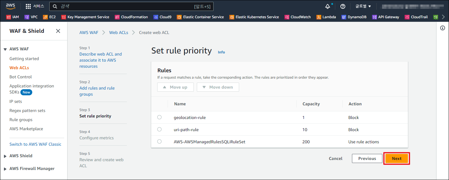Screen dimensions: 449x180
Task: Open Key Management Service shortcut
Action: (x=85, y=17)
